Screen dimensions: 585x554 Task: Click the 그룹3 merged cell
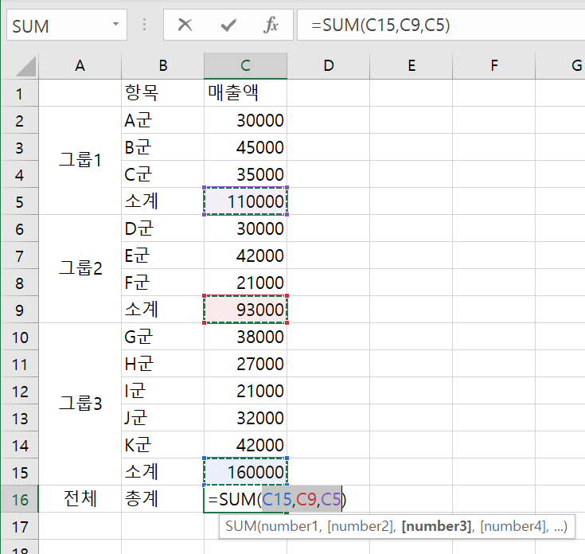tap(80, 404)
